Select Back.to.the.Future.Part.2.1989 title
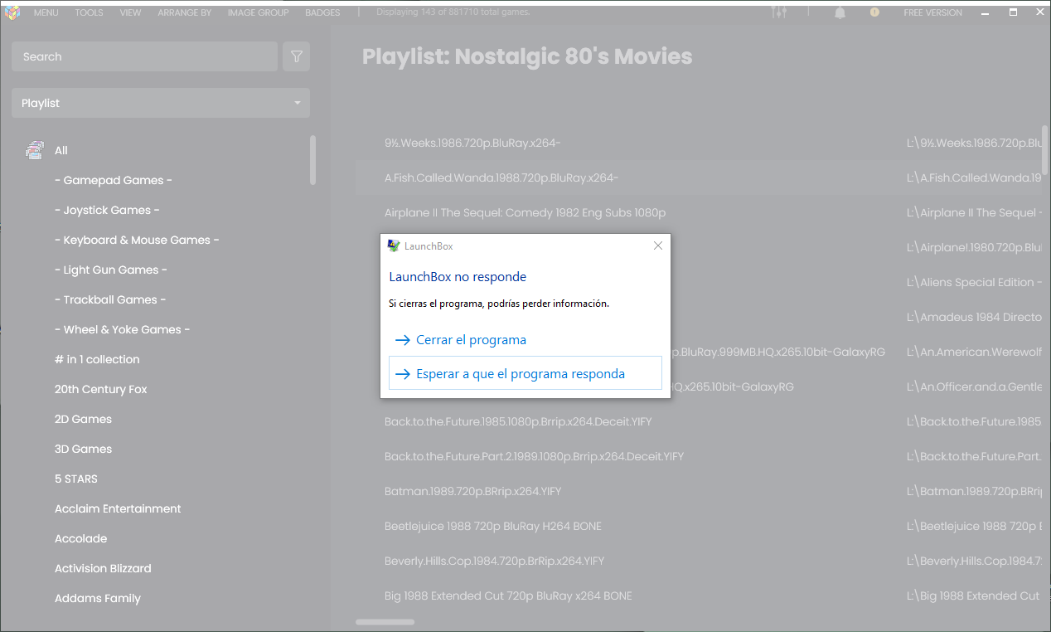 point(534,456)
